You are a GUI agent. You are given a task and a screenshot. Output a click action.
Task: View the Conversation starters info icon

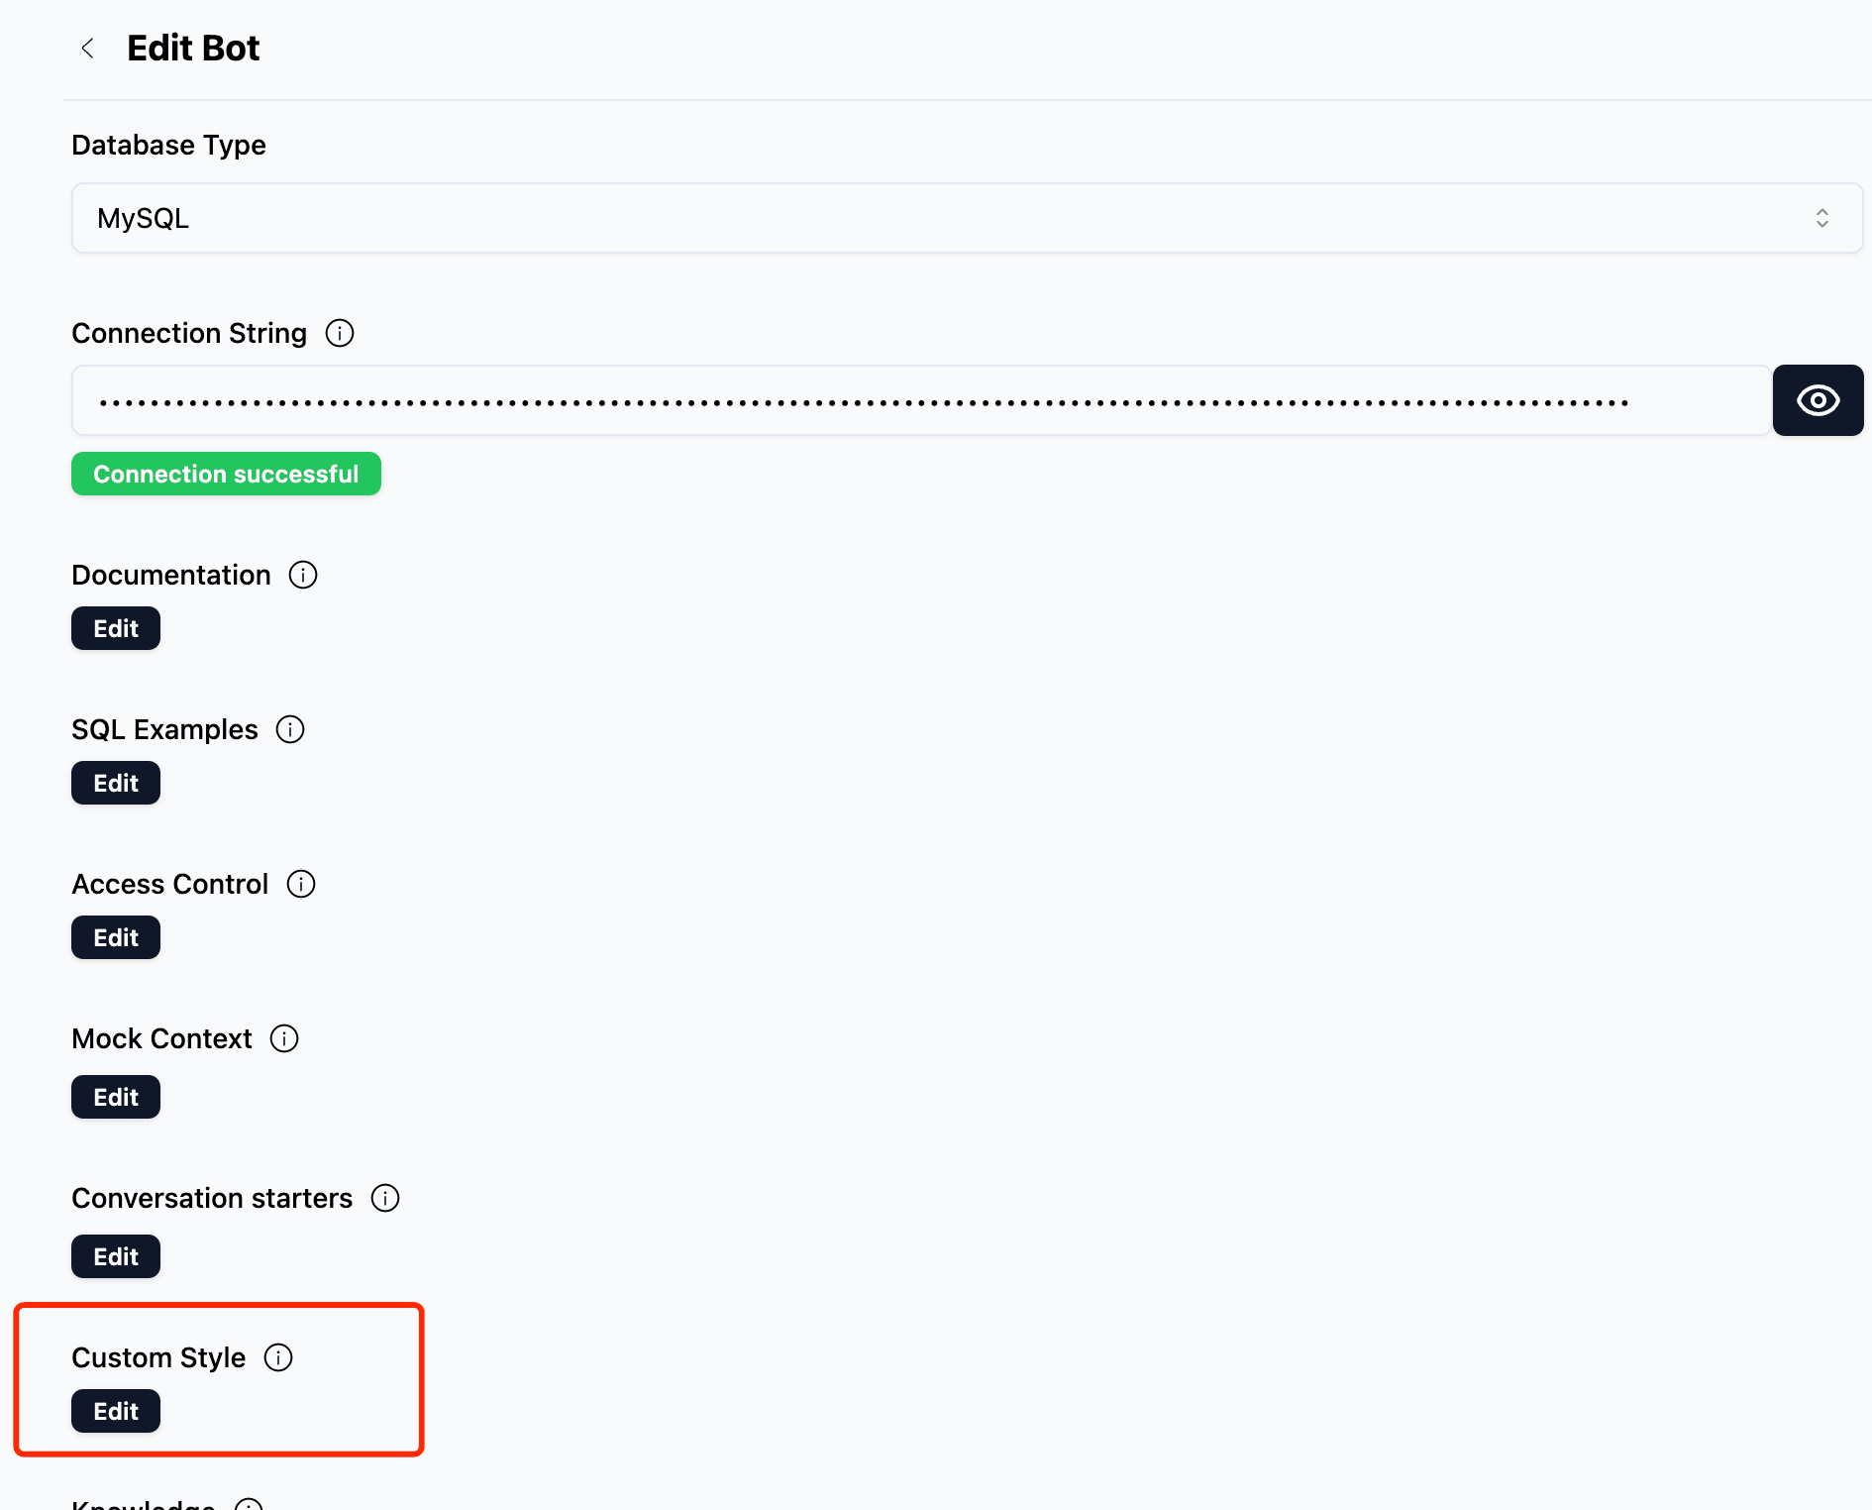(385, 1198)
